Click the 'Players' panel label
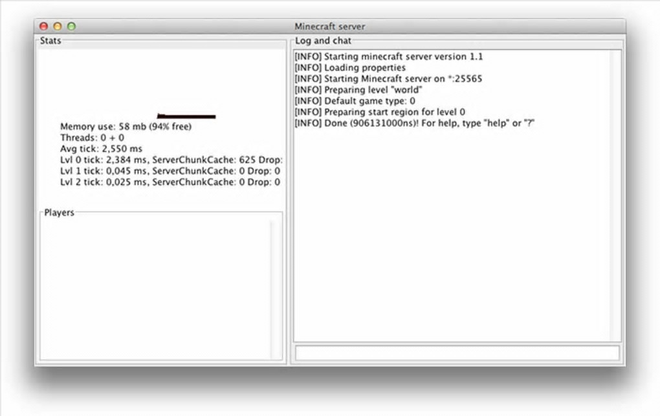This screenshot has width=660, height=416. click(x=60, y=213)
